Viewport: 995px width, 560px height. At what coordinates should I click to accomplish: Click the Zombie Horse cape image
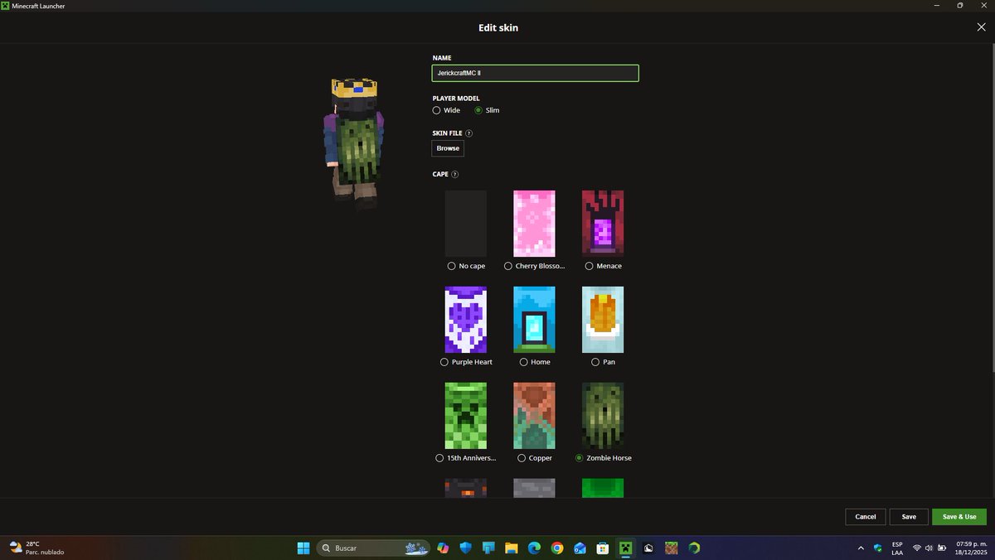coord(603,416)
